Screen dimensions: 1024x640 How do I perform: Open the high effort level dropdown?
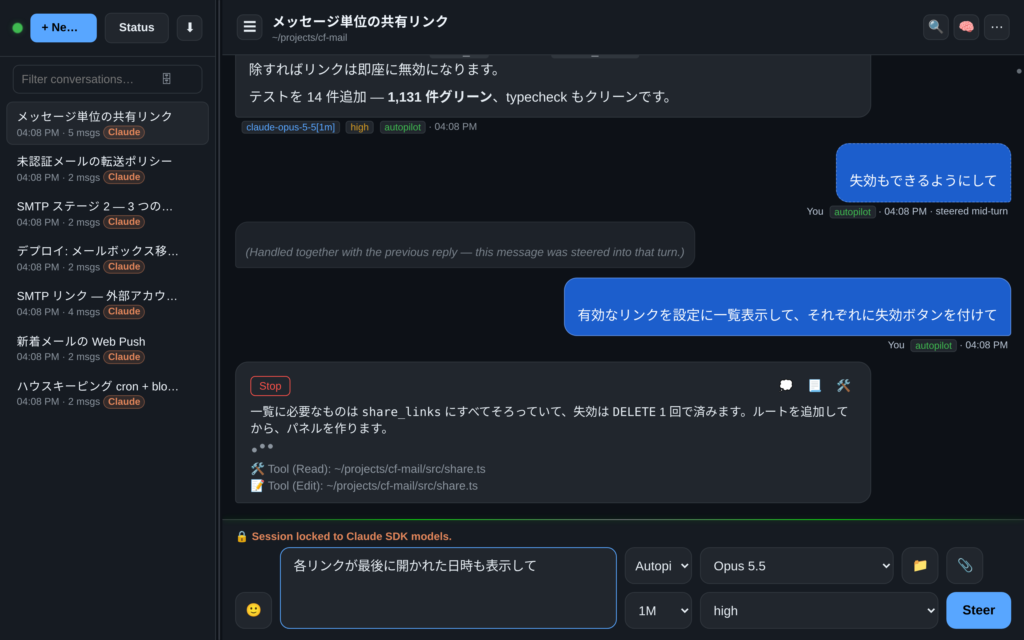[819, 610]
